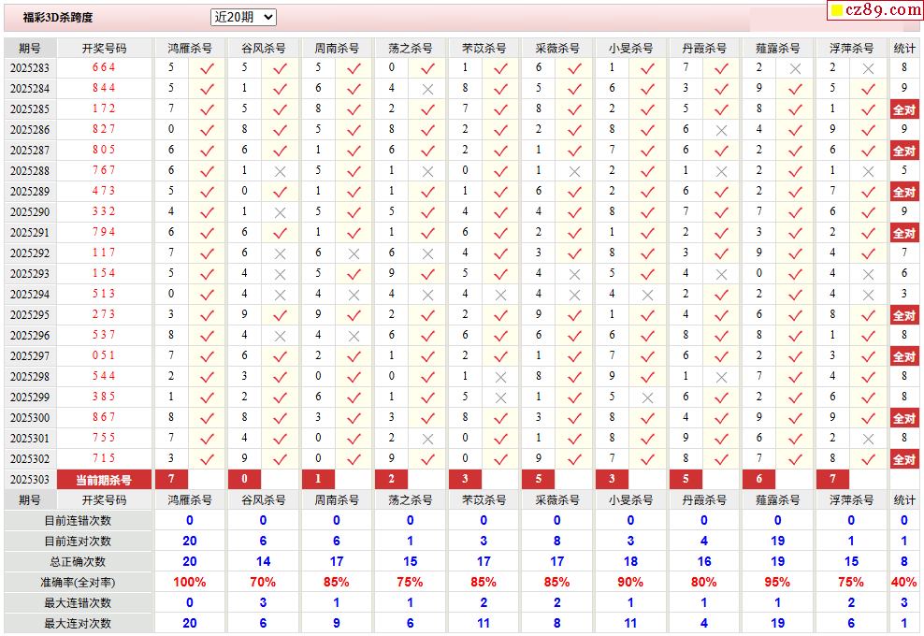Click X mark in 小旻杀号 for period 2025294

tap(647, 295)
